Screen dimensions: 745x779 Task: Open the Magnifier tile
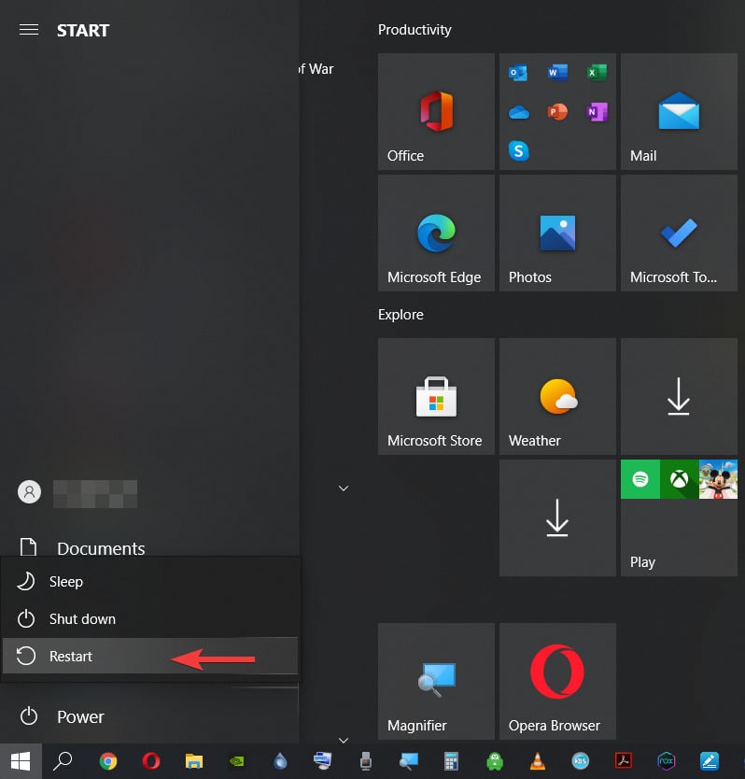[x=436, y=681]
